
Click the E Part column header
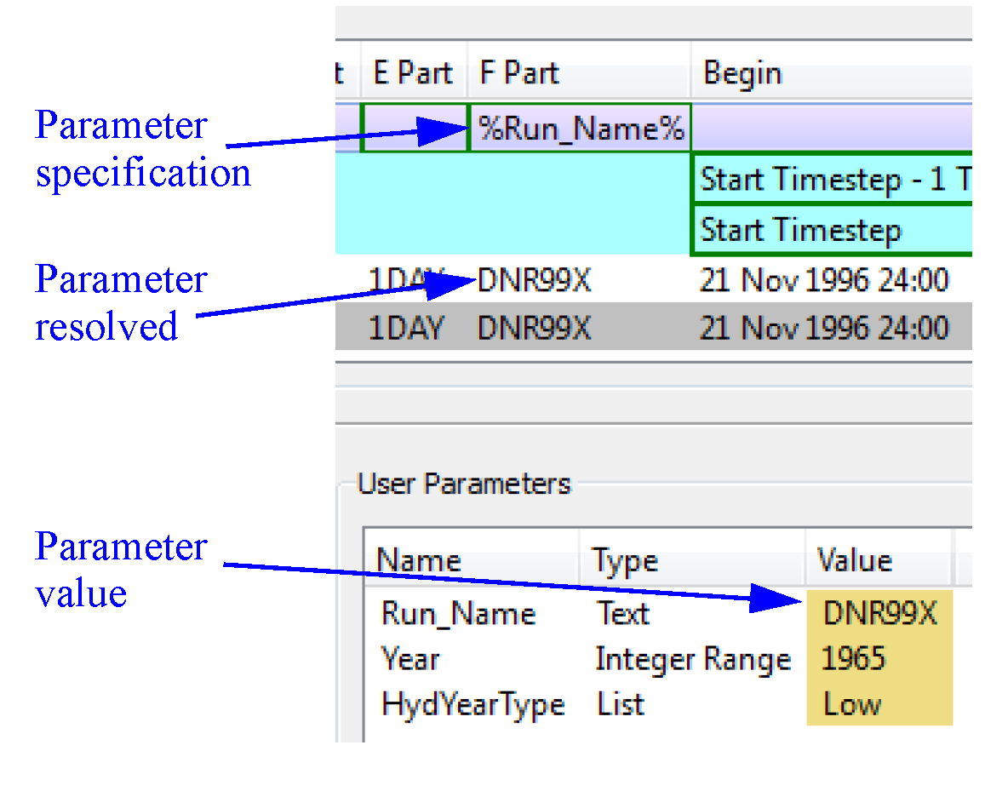click(412, 74)
